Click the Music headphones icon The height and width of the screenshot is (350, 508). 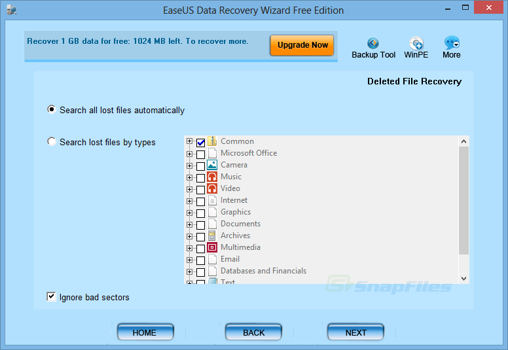[x=212, y=177]
